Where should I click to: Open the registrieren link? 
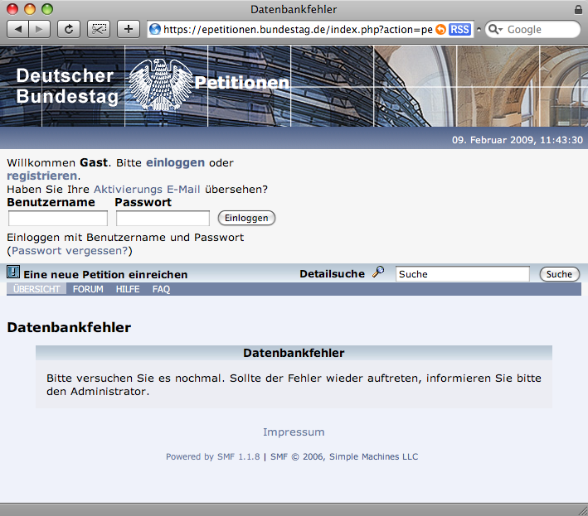(42, 176)
